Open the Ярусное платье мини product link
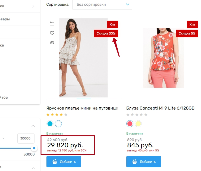This screenshot has width=201, height=171. [x=82, y=108]
